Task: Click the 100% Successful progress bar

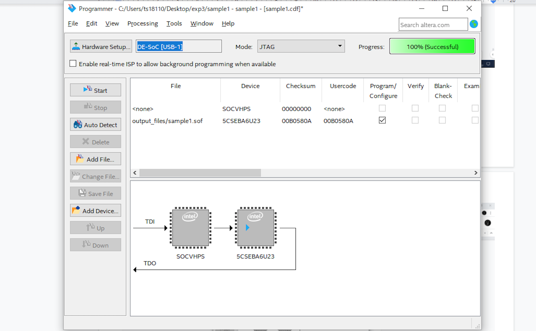Action: 432,46
